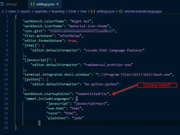The height and width of the screenshot is (135, 180).
Task: Switch to the Settings tab
Action: [11, 4]
